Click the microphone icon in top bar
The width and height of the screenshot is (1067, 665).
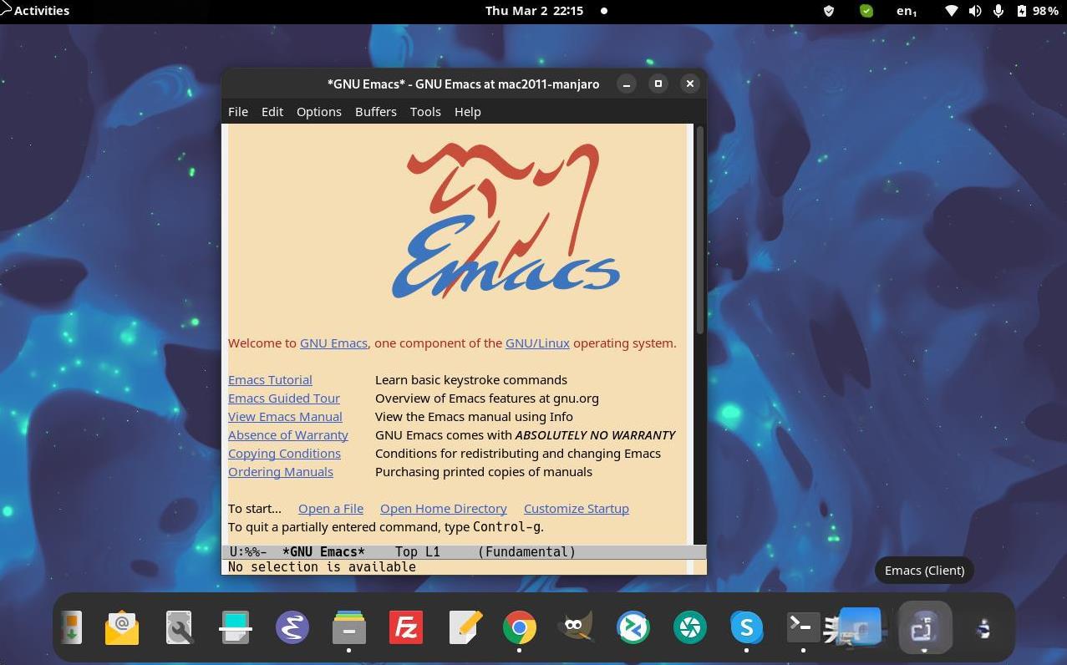coord(998,11)
